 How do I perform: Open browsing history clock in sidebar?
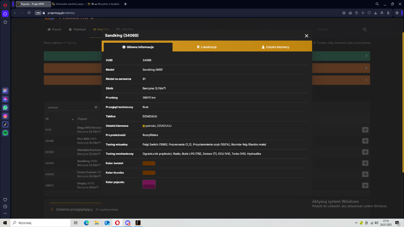[5, 207]
